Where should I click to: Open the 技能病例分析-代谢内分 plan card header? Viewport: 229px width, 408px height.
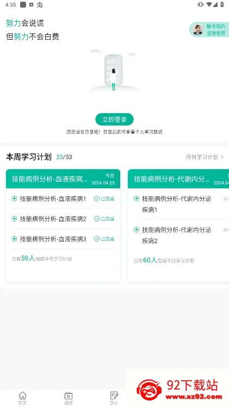coord(178,179)
